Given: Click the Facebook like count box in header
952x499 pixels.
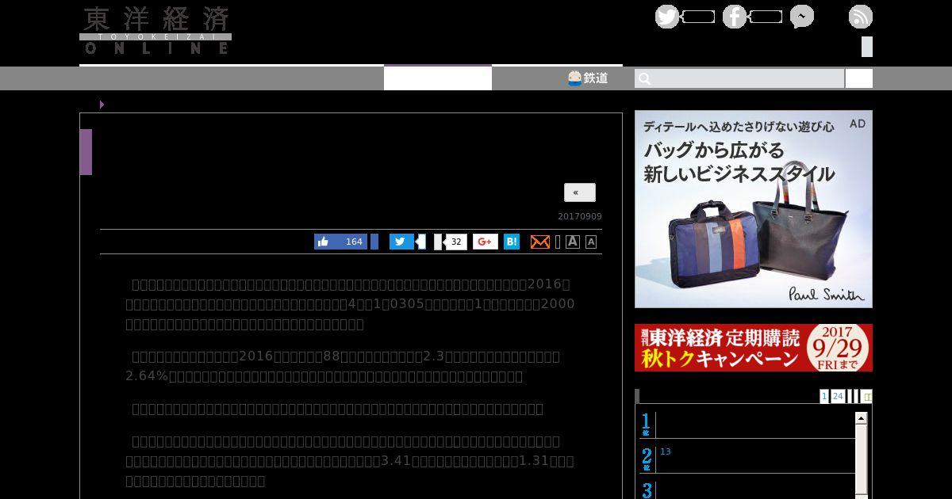Looking at the screenshot, I should pyautogui.click(x=766, y=17).
